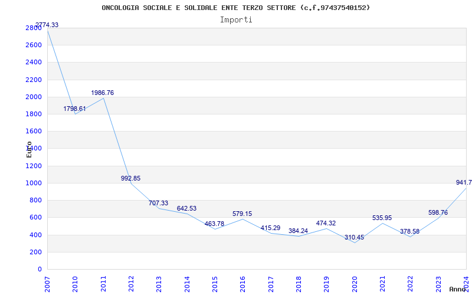Click the data label 941.7
The height and width of the screenshot is (295, 472).
tap(464, 182)
